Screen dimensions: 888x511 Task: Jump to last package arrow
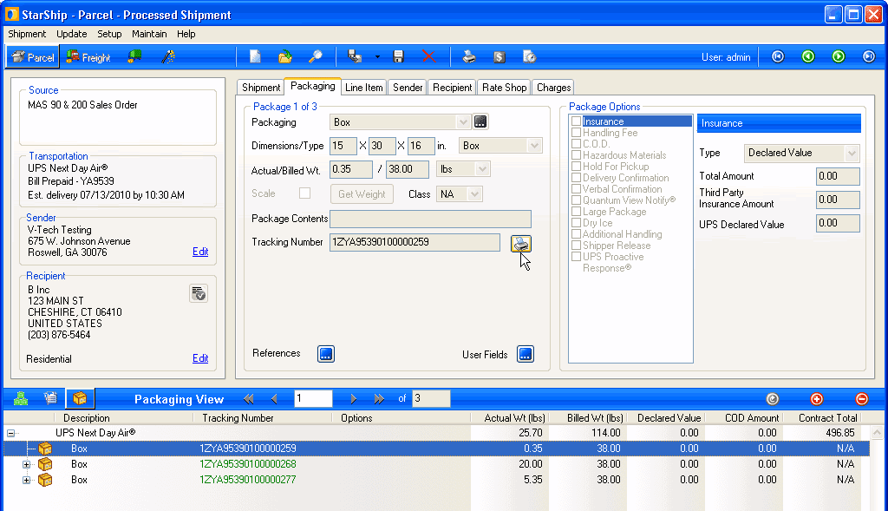click(379, 399)
